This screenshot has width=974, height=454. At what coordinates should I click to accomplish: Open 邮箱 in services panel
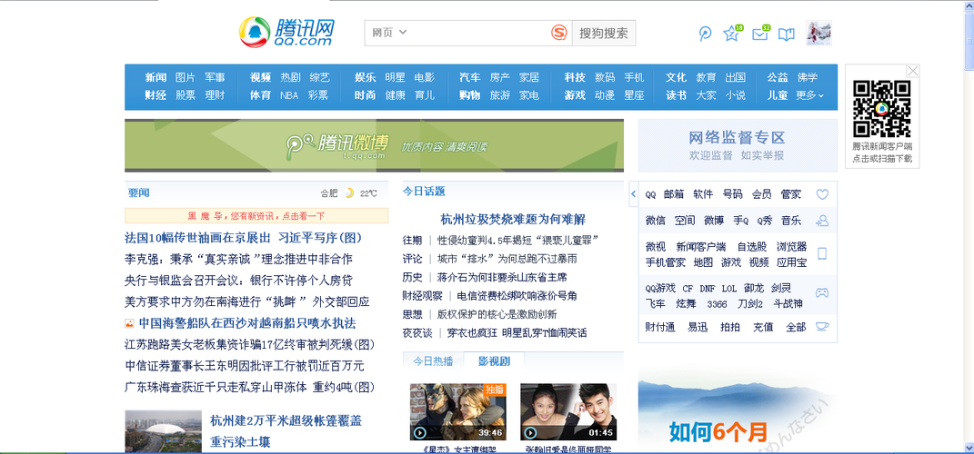coord(673,194)
